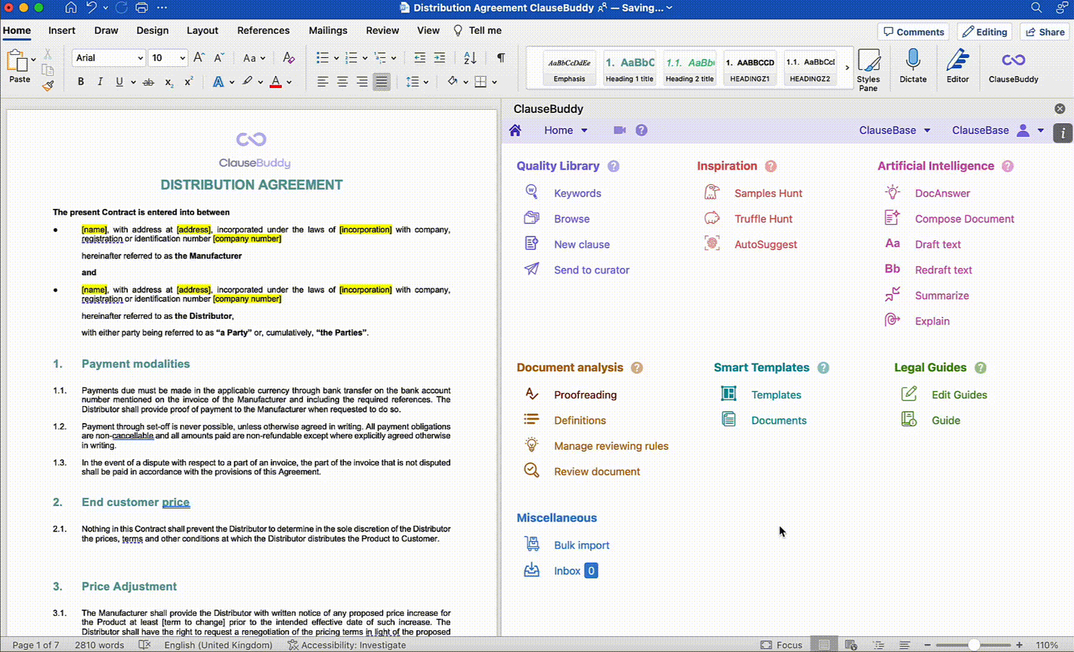Click the Smart Templates icon
This screenshot has height=652, width=1074.
[x=729, y=394]
